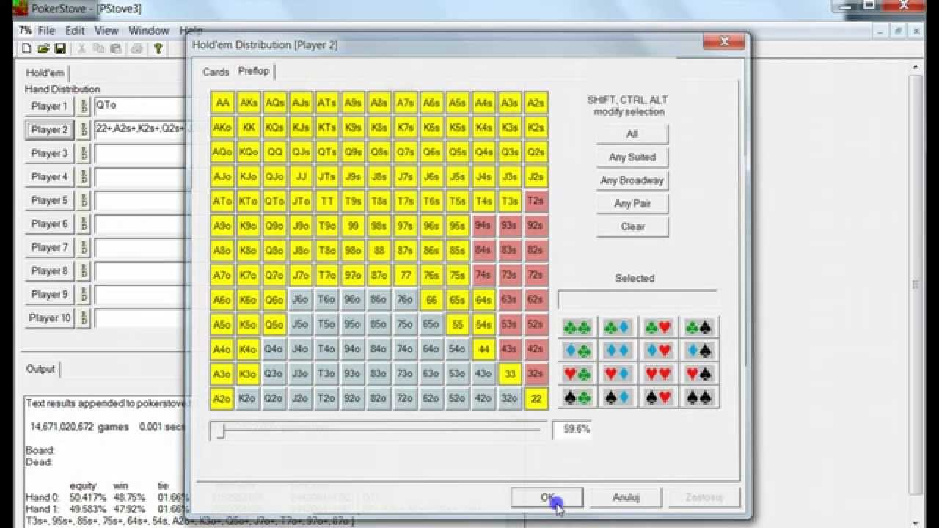Toggle the JTs hand cell
This screenshot has height=528, width=939.
[x=326, y=177]
